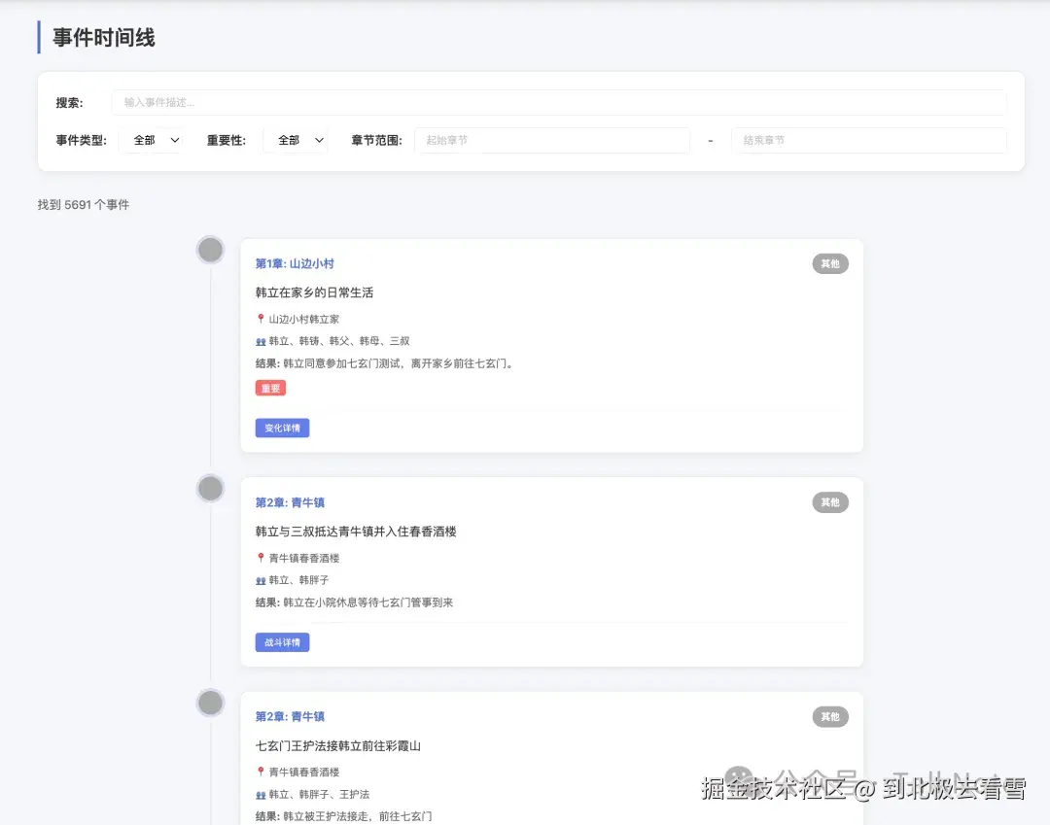Click the location pin on the 七玄门王护法 event card
This screenshot has height=825, width=1050.
coord(259,772)
